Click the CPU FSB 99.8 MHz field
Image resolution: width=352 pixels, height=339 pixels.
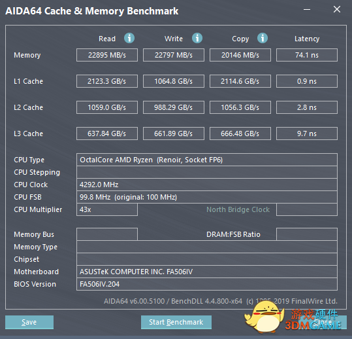(207, 197)
